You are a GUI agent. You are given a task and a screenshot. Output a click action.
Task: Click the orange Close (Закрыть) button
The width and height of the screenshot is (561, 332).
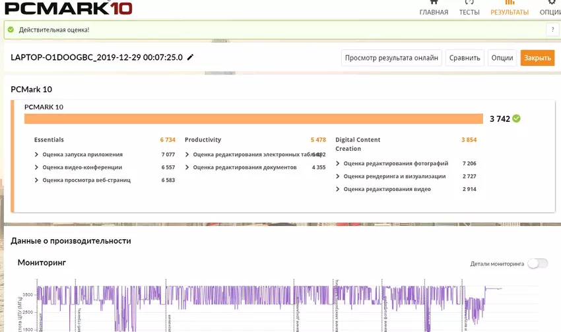tap(537, 58)
